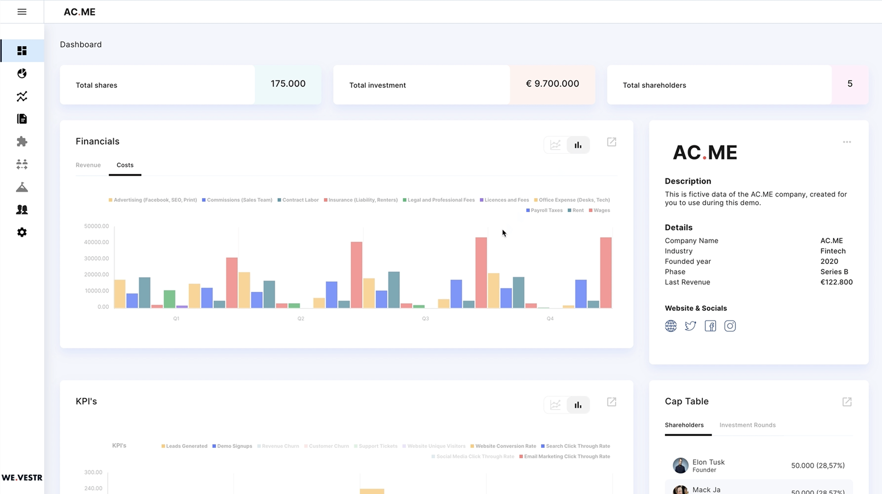
Task: Open the shareholders people icon in sidebar
Action: pyautogui.click(x=22, y=209)
